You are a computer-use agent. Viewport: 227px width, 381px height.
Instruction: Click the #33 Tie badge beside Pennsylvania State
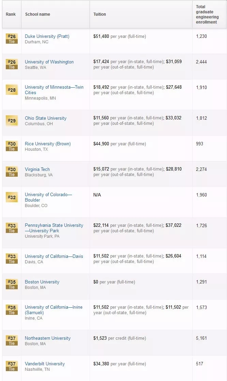pyautogui.click(x=12, y=228)
